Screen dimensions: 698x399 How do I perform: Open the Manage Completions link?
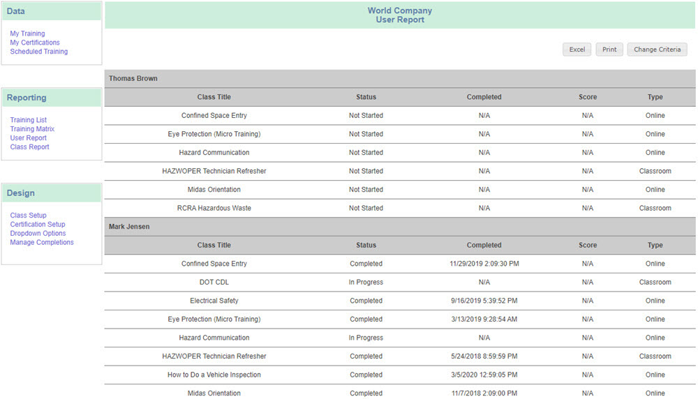point(42,243)
